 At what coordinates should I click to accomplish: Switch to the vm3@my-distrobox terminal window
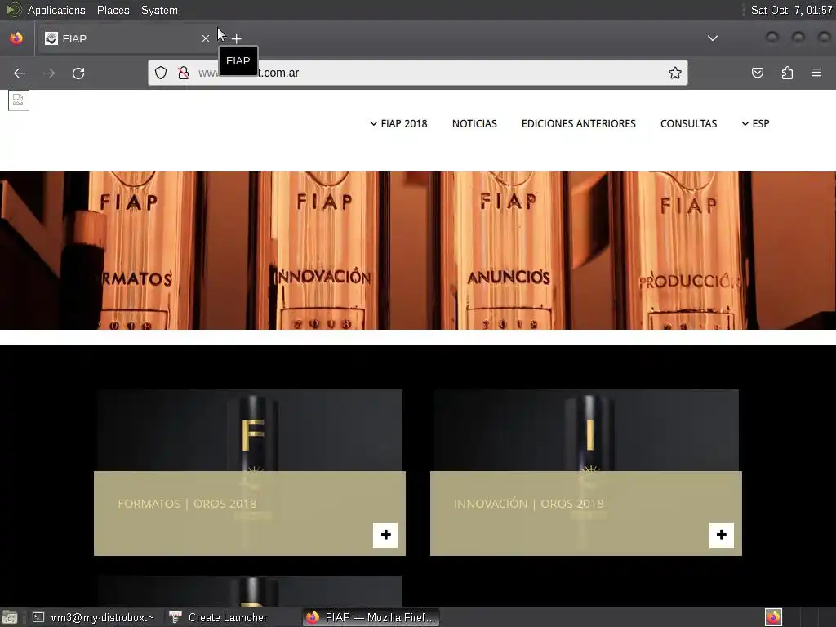[94, 617]
